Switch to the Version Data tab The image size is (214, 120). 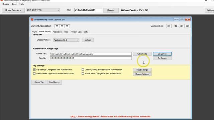click(x=76, y=32)
